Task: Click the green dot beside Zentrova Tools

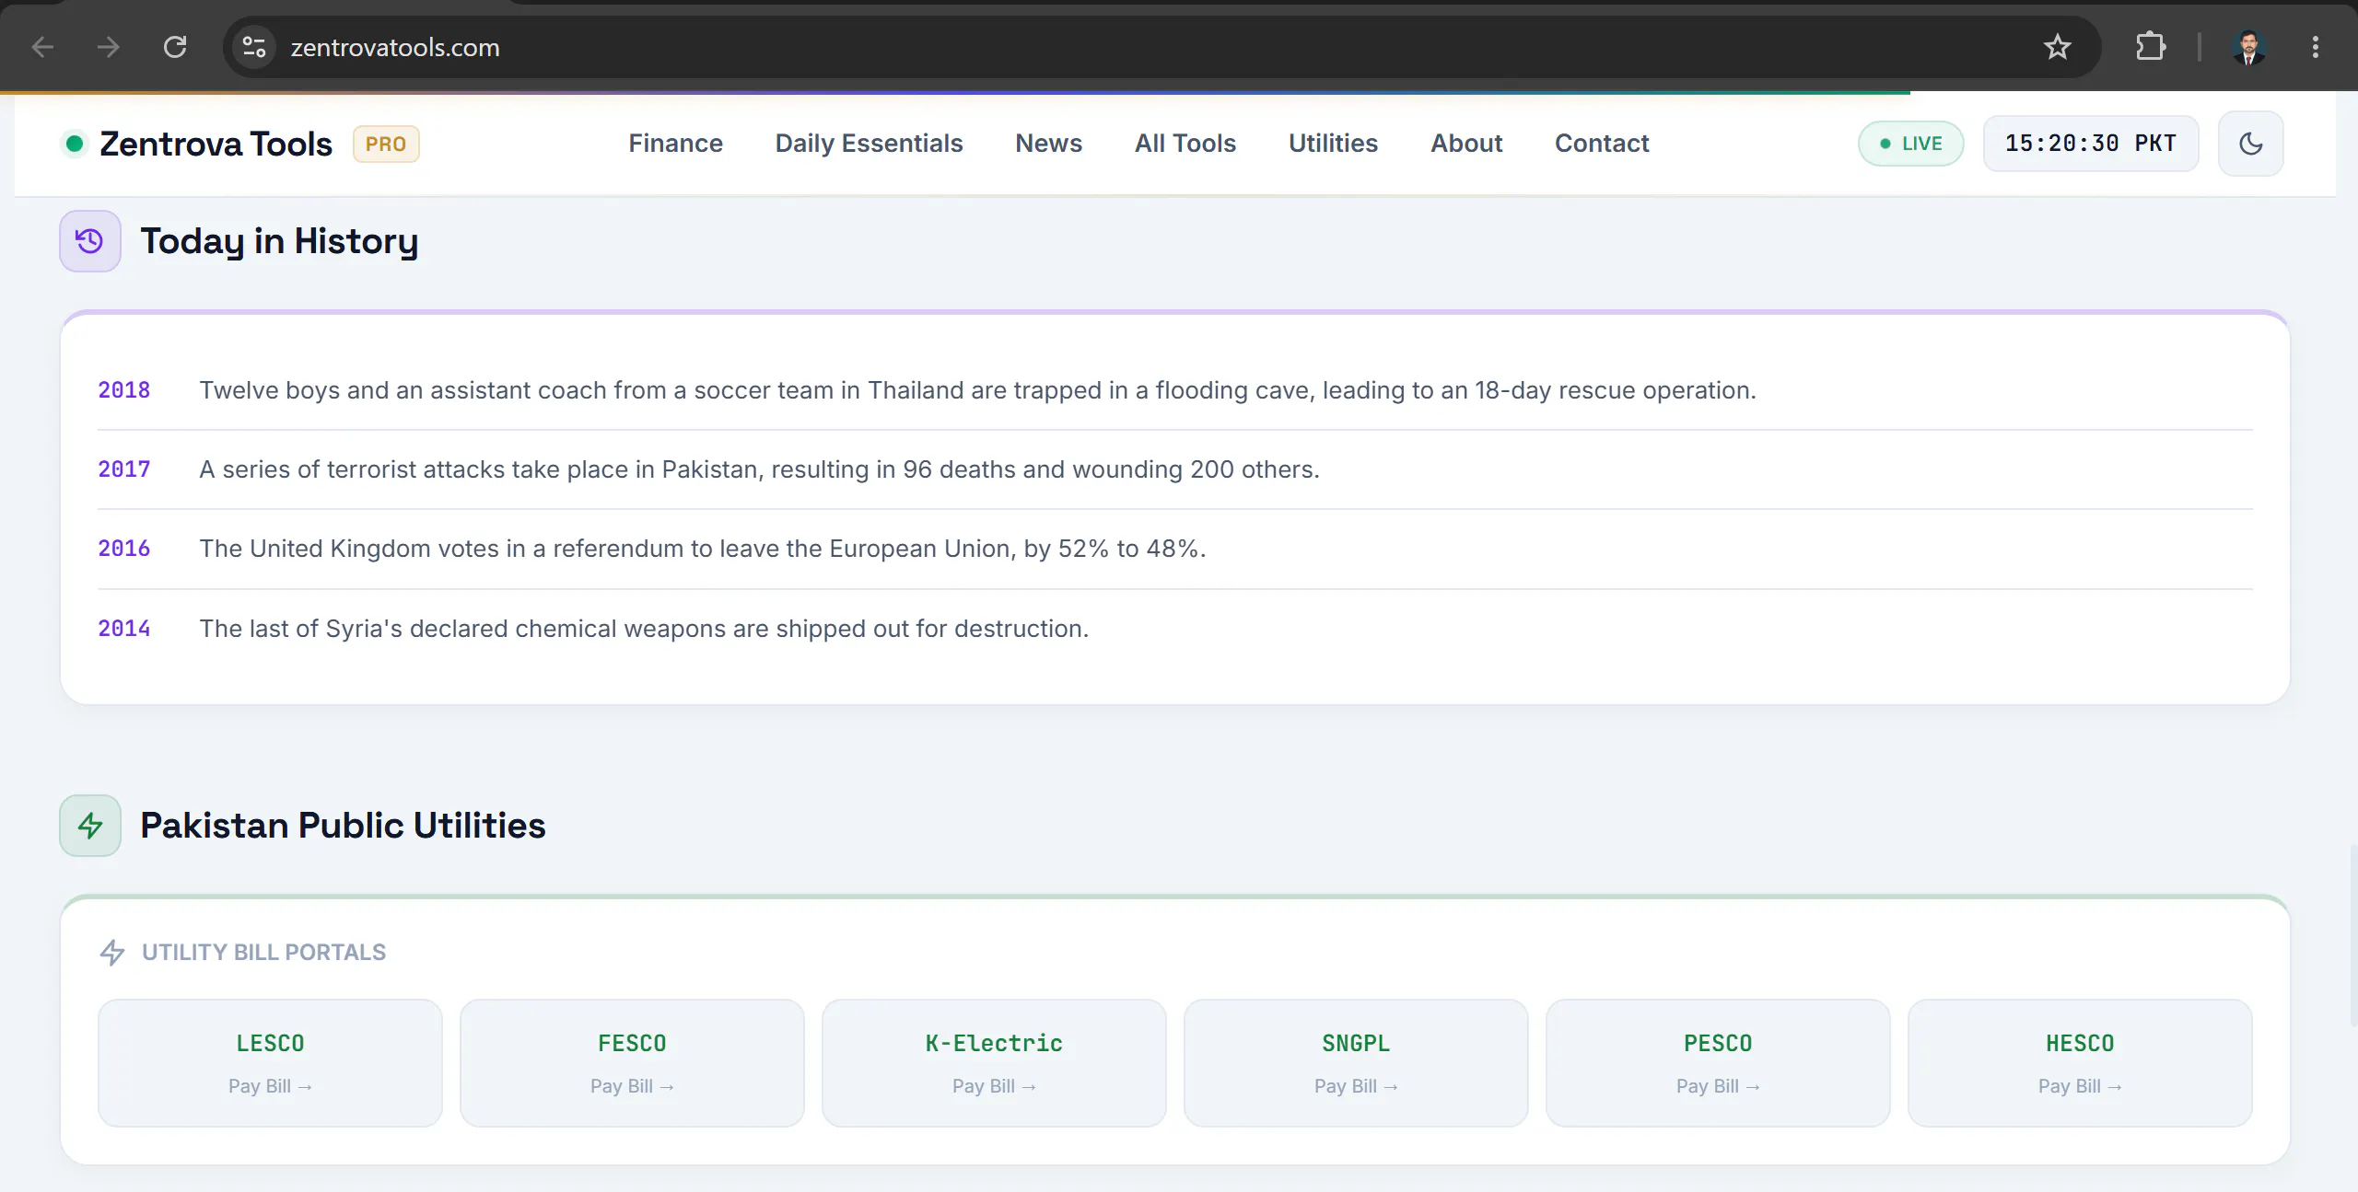Action: tap(75, 144)
